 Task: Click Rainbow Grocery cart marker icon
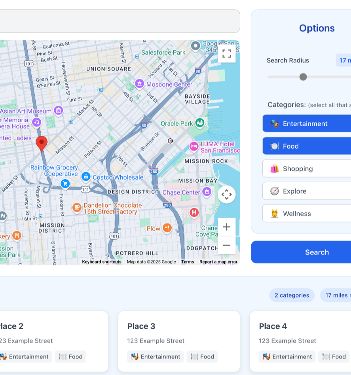[65, 184]
